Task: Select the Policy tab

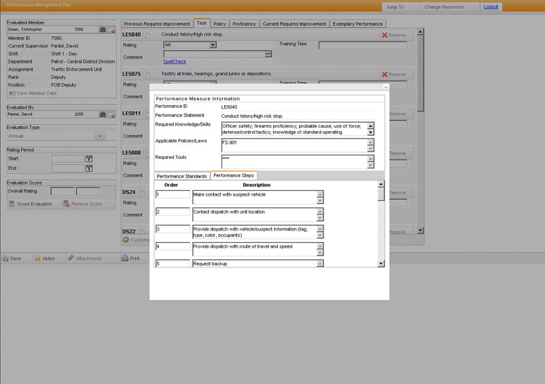Action: (x=219, y=24)
